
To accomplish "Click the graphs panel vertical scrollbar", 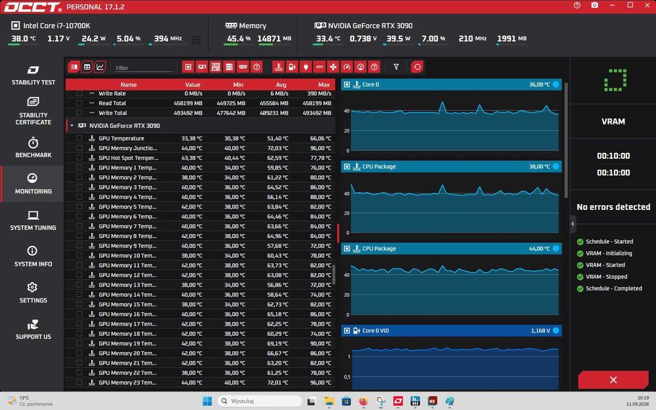I will [567, 140].
